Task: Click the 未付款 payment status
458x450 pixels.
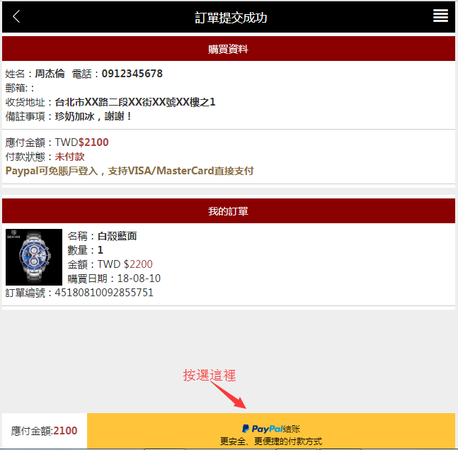Action: [69, 157]
